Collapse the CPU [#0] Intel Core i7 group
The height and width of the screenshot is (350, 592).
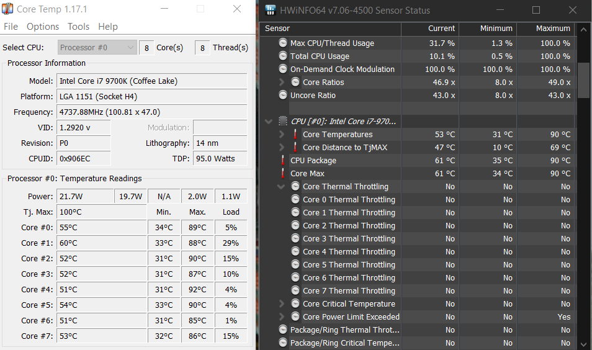tap(269, 122)
